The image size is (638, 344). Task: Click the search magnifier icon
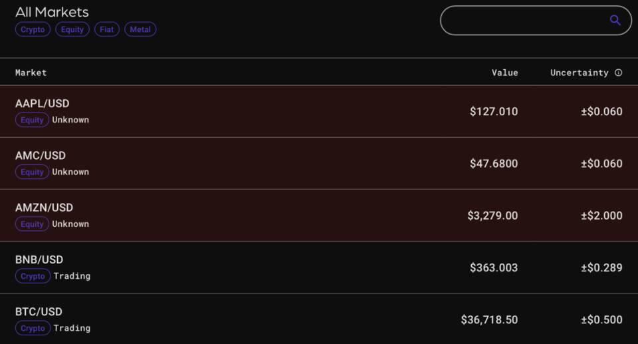pyautogui.click(x=615, y=21)
